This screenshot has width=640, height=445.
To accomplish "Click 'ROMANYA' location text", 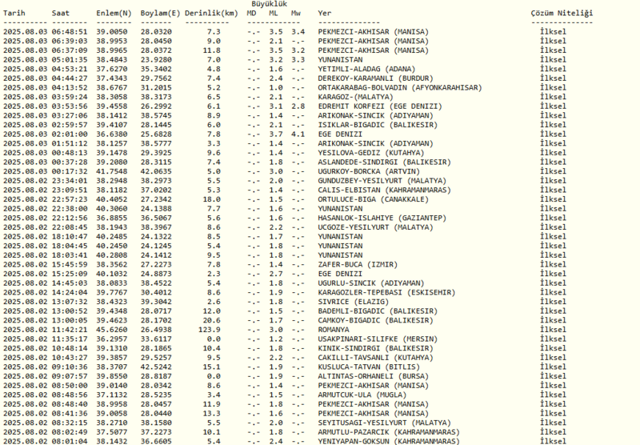I will (334, 330).
